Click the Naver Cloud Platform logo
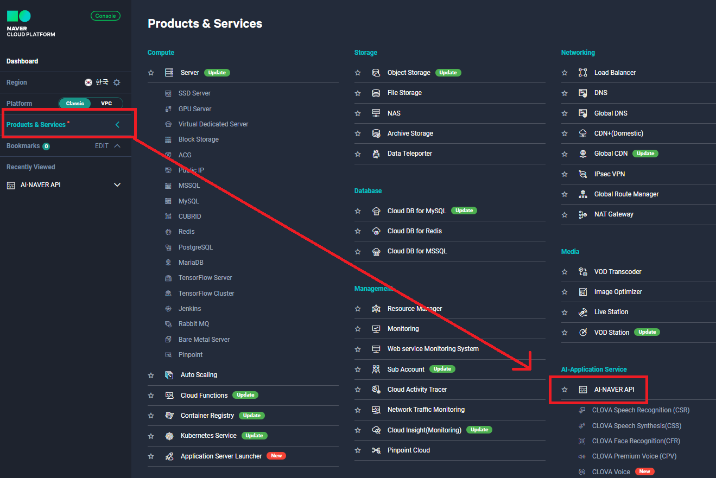716x478 pixels. tap(31, 23)
